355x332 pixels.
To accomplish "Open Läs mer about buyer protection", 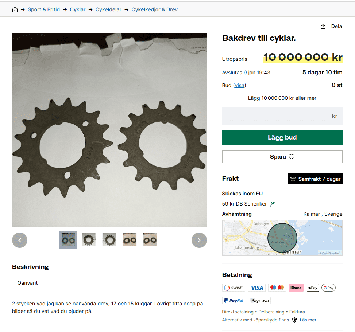I will point(308,320).
